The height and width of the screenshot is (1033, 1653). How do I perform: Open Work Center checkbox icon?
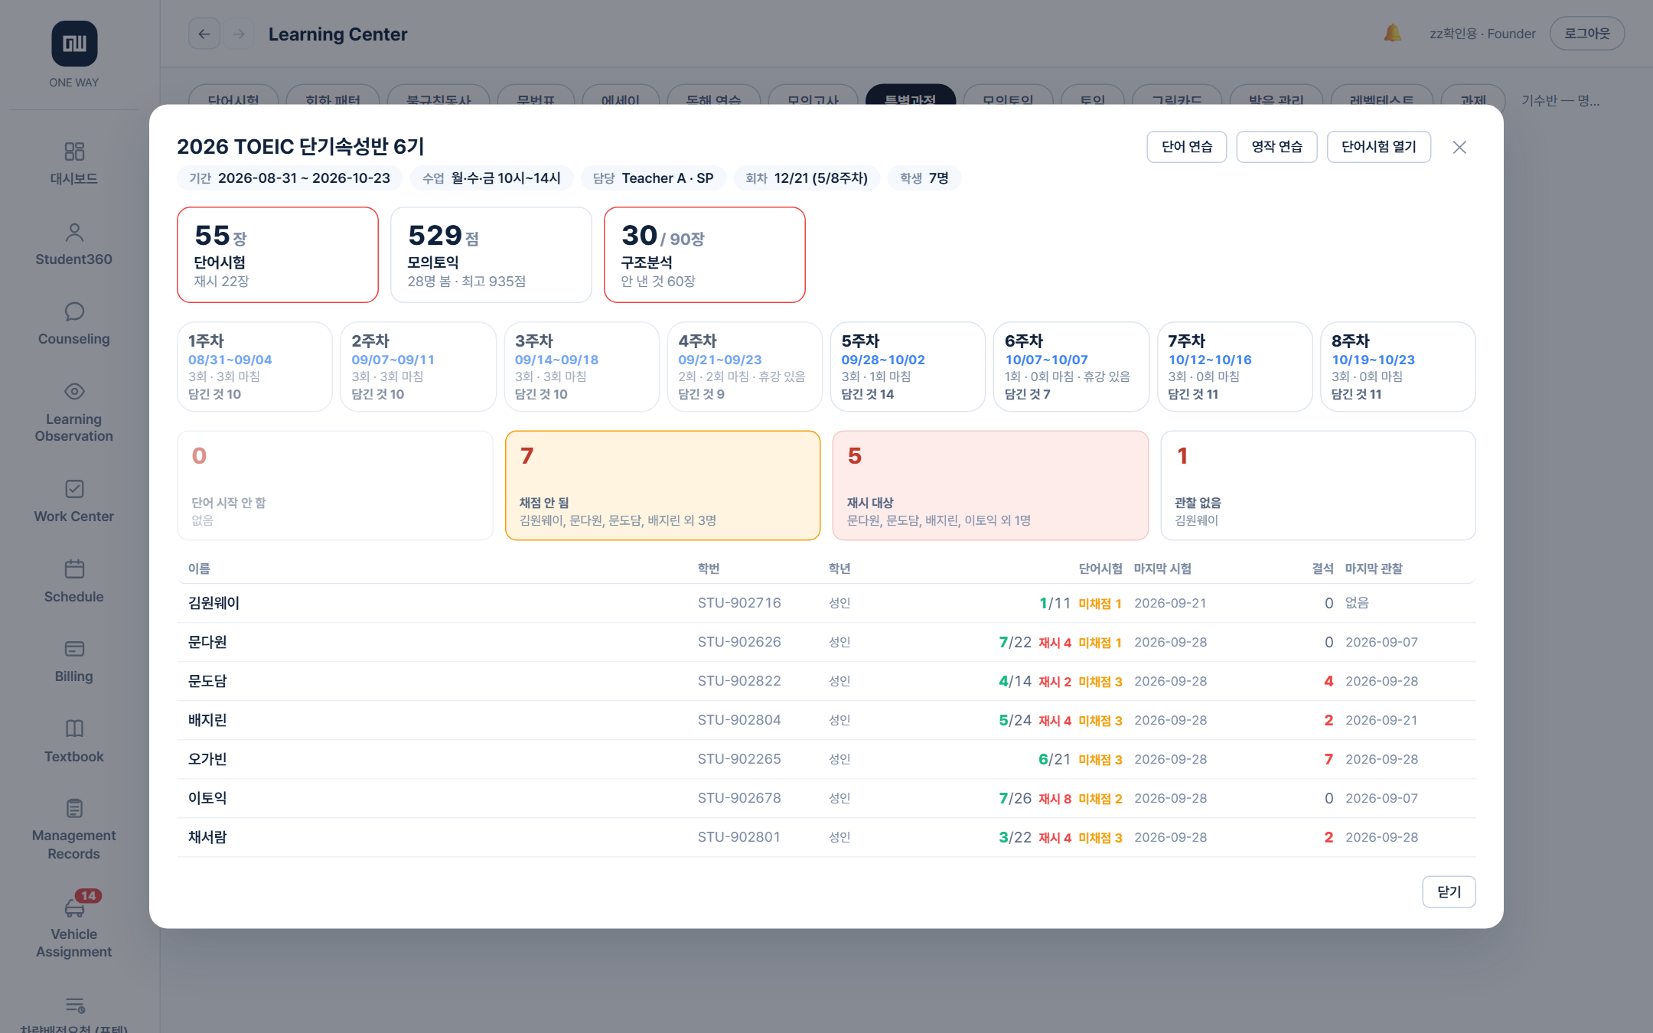click(74, 489)
